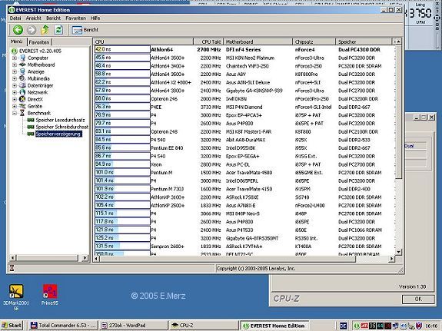Switch to the Favoriten tab

coord(39,42)
